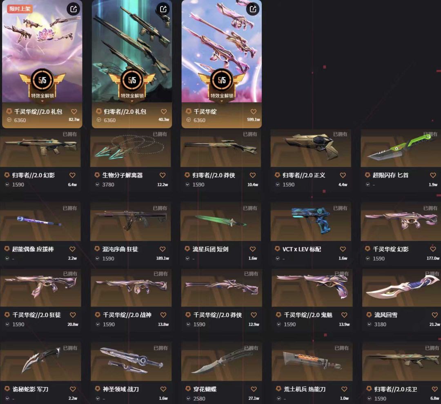Click the 限时上架 tag on first bundle

tap(20, 9)
